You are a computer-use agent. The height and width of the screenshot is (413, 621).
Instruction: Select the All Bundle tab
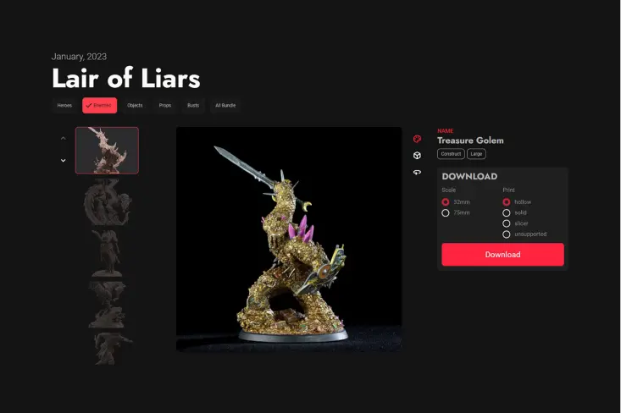tap(225, 106)
